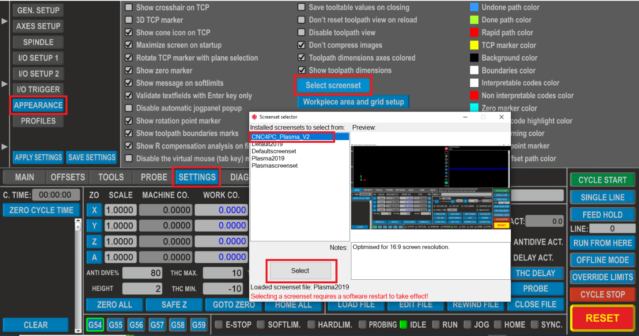The width and height of the screenshot is (639, 336).
Task: Click the red Rapid path color swatch
Action: 474,32
